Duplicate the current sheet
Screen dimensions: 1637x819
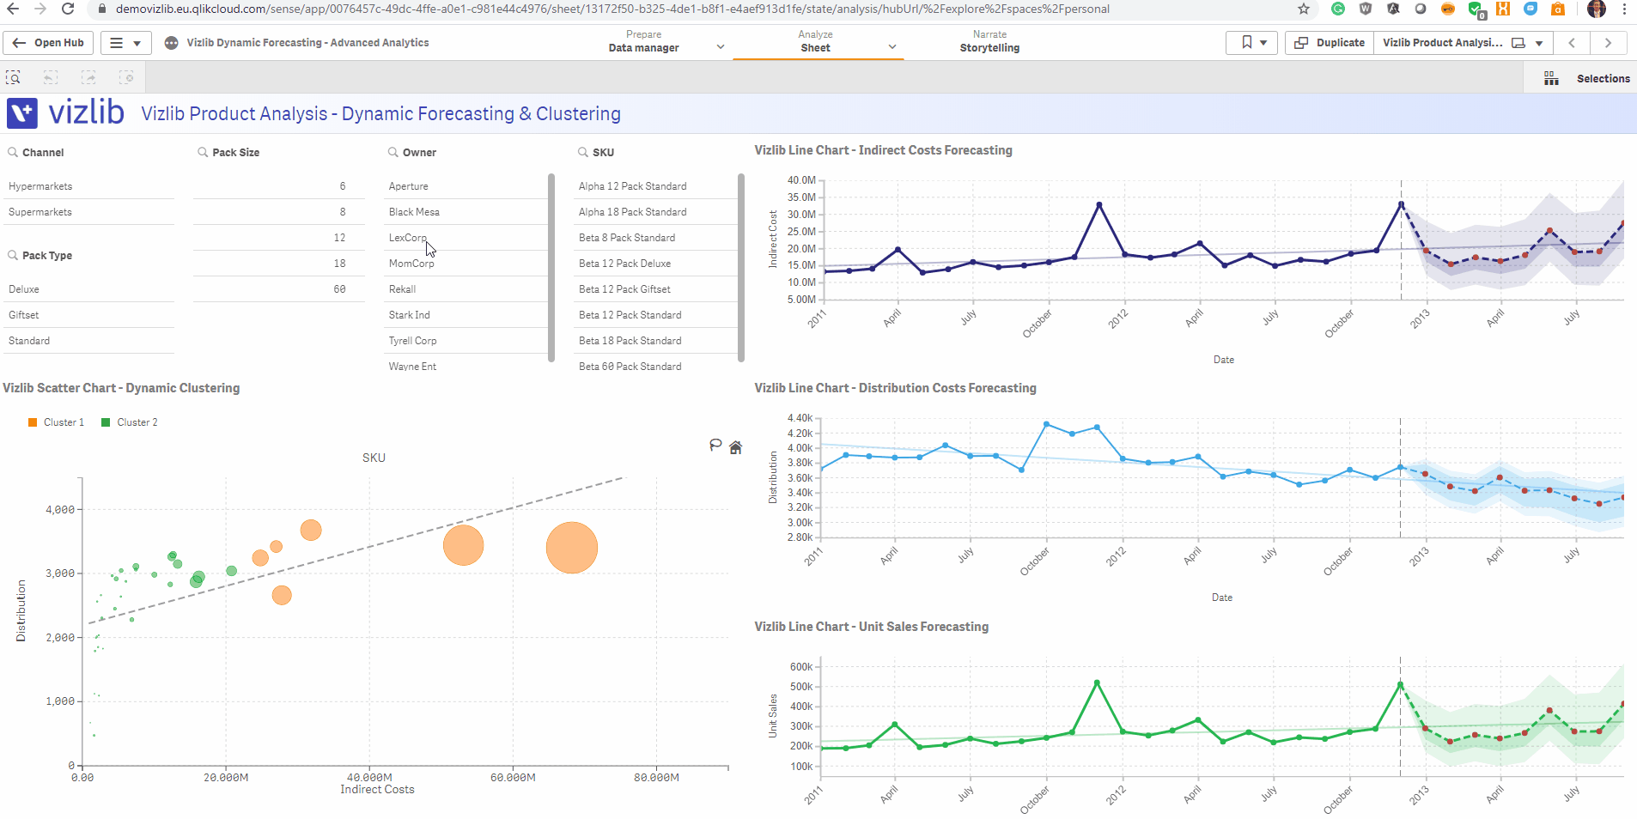[x=1330, y=43]
